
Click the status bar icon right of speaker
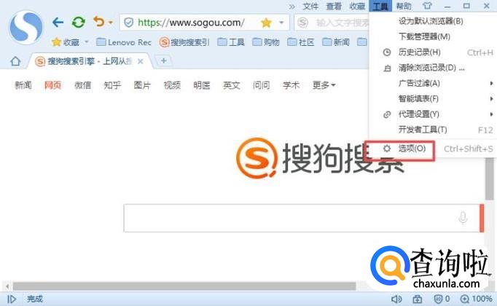[x=417, y=299]
